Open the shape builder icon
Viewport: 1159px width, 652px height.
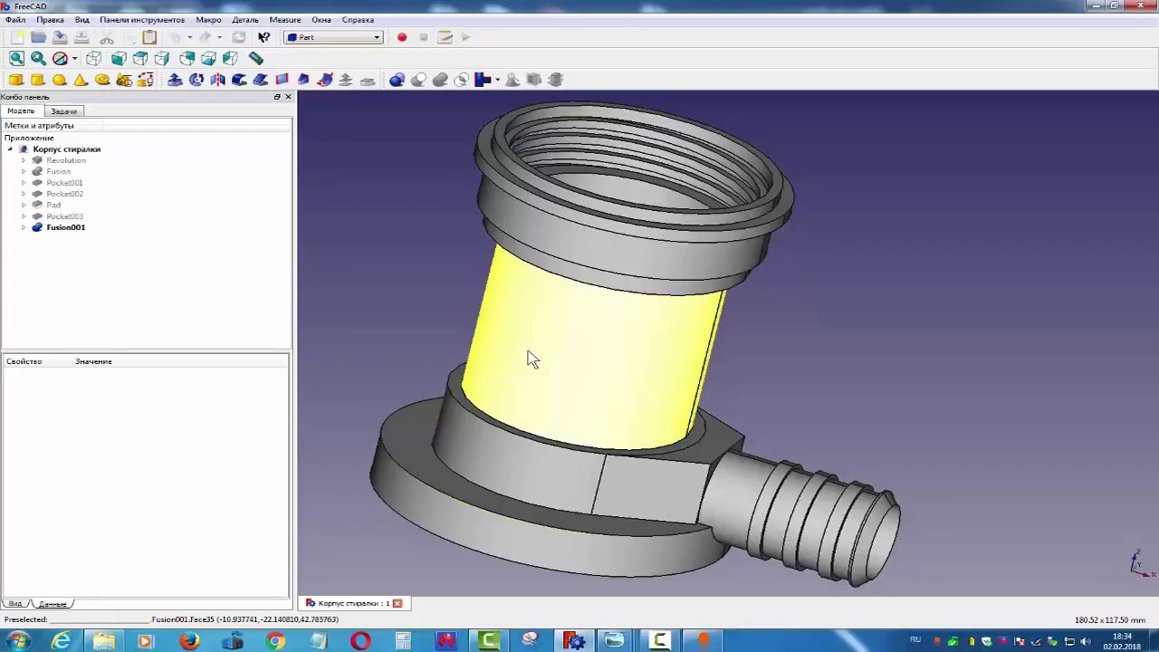[146, 80]
